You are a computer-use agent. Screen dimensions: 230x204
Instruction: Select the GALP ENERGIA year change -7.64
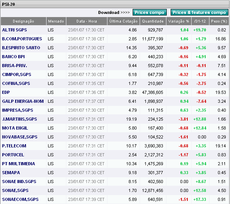[201, 101]
